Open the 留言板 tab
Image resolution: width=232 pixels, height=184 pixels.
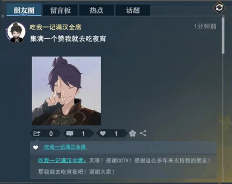tap(60, 10)
